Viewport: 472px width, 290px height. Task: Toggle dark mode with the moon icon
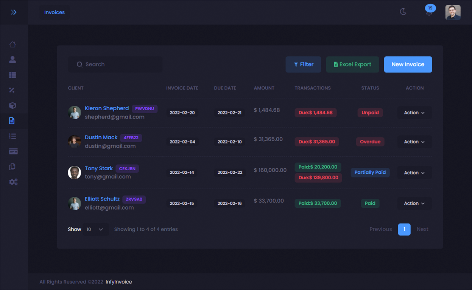tap(403, 12)
